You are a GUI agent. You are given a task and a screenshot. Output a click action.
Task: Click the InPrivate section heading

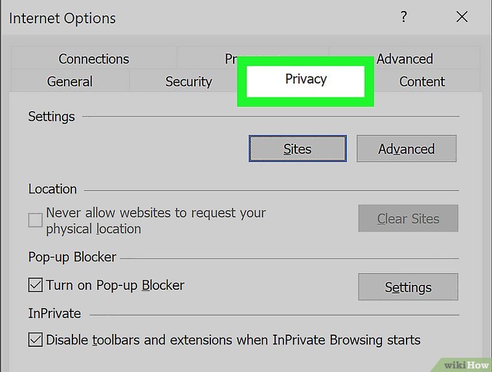(54, 313)
